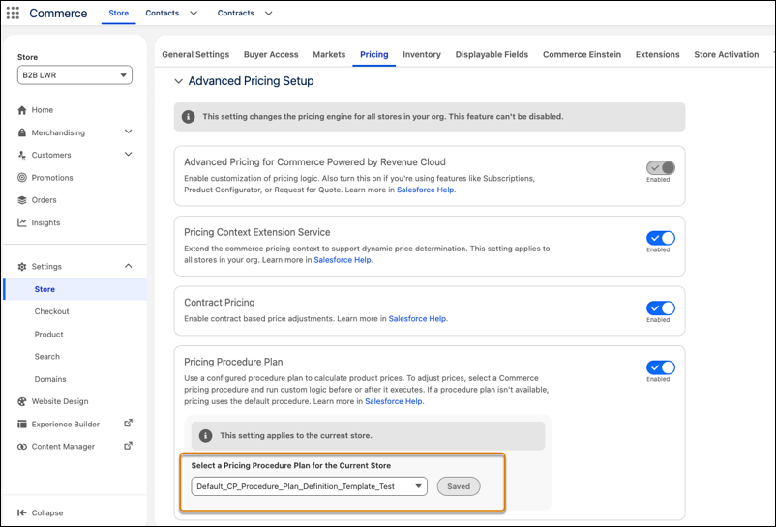Open the App Launcher dots grid
The height and width of the screenshot is (527, 776).
click(13, 13)
